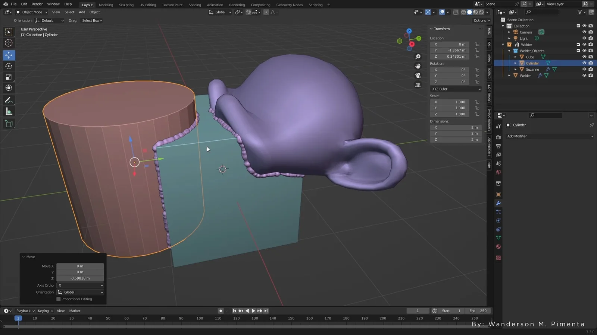Toggle render visibility for the Cube object

[591, 57]
